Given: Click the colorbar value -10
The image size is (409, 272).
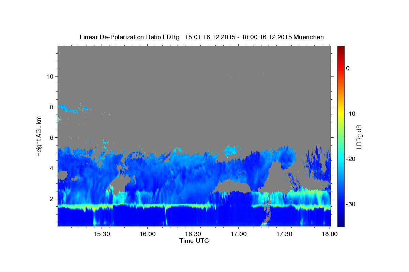Looking at the screenshot, I should [350, 114].
